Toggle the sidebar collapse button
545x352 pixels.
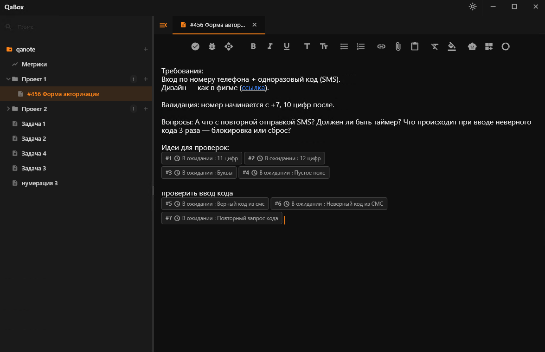click(x=163, y=25)
